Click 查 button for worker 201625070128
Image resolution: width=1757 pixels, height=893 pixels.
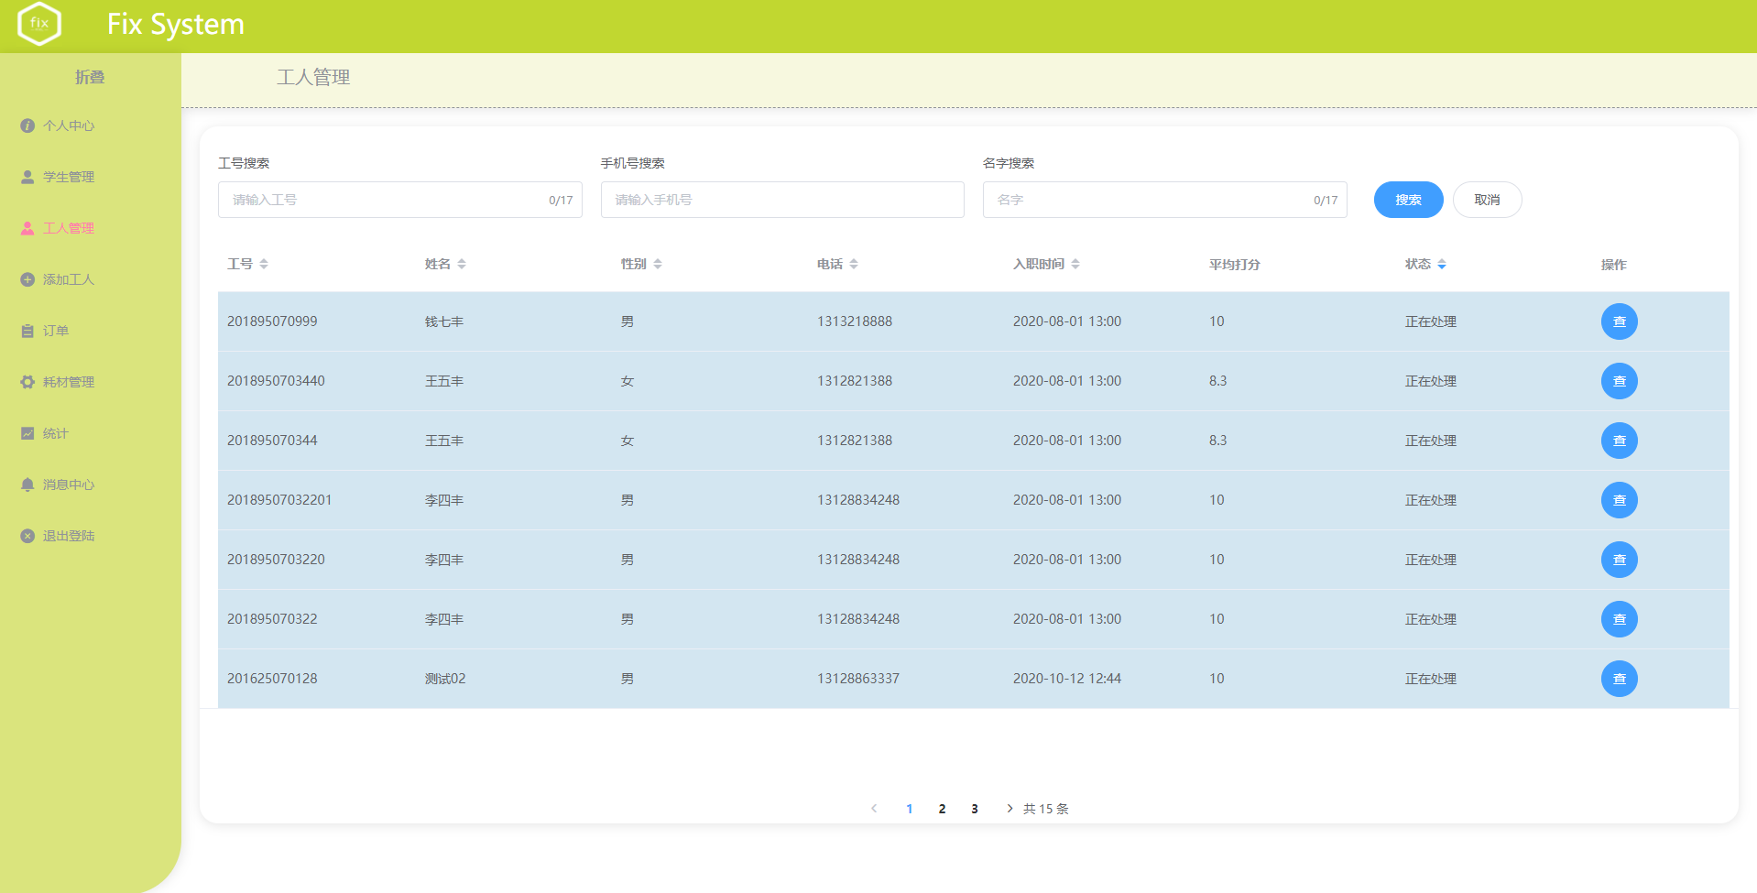click(x=1619, y=679)
